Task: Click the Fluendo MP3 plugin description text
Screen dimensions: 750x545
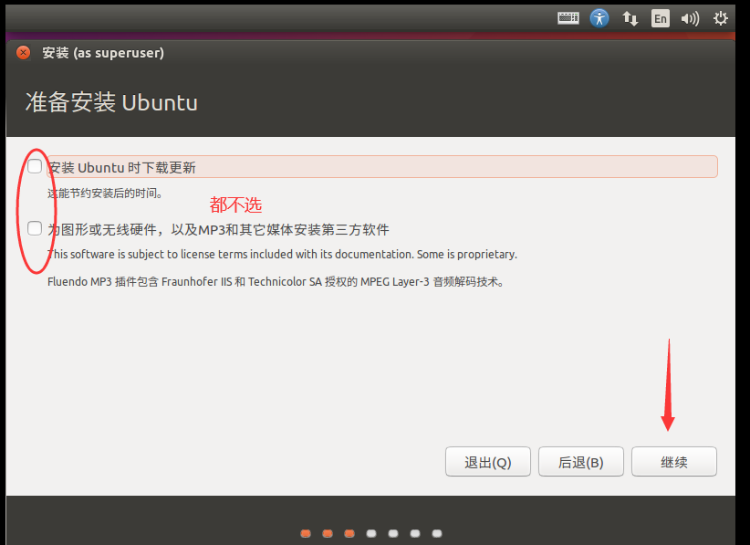Action: 276,282
